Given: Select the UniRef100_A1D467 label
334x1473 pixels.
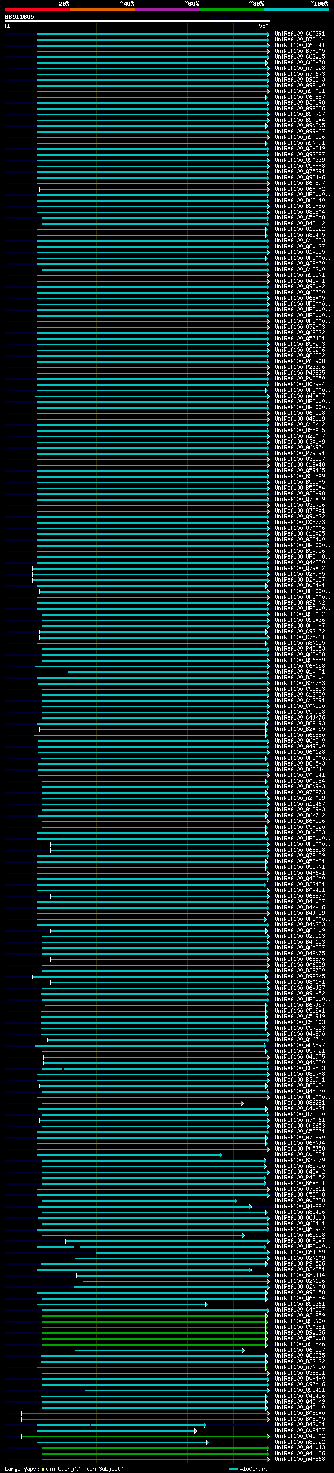Looking at the screenshot, I should pos(299,804).
